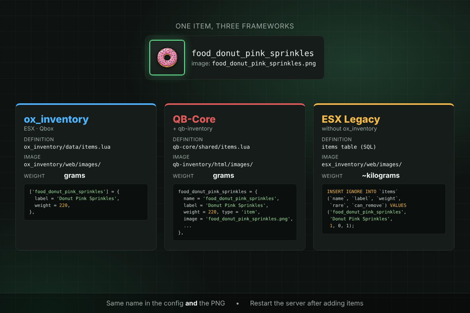
Task: Click the '+ qb-inventory' subtitle
Action: pos(192,129)
